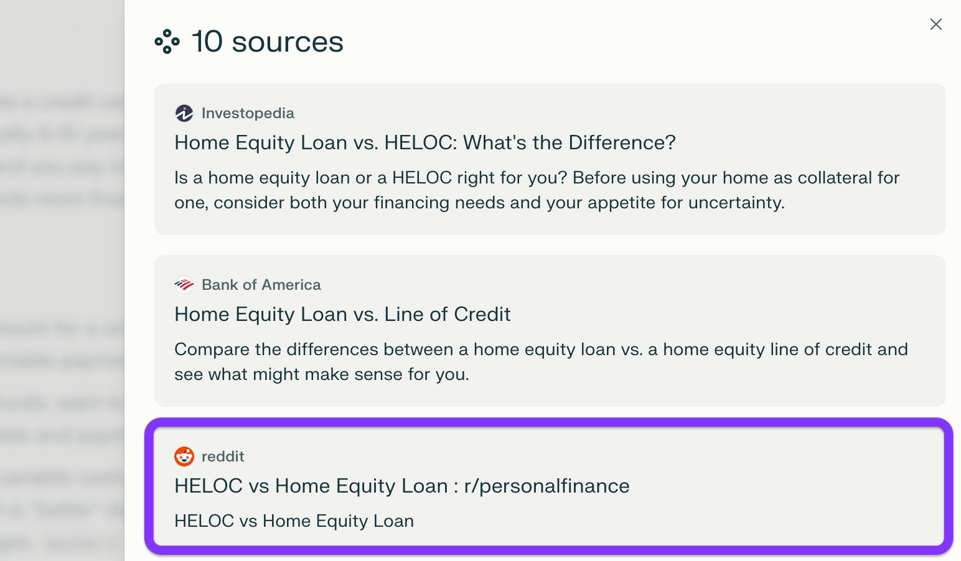Open "Home Equity Loan vs. Line of Credit" title
Screen dimensions: 961x561
click(x=342, y=314)
